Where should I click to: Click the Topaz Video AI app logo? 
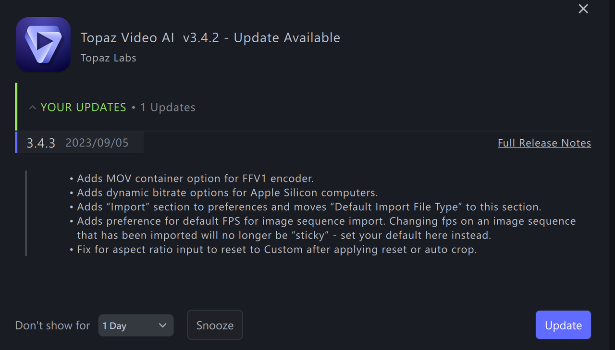[x=43, y=44]
